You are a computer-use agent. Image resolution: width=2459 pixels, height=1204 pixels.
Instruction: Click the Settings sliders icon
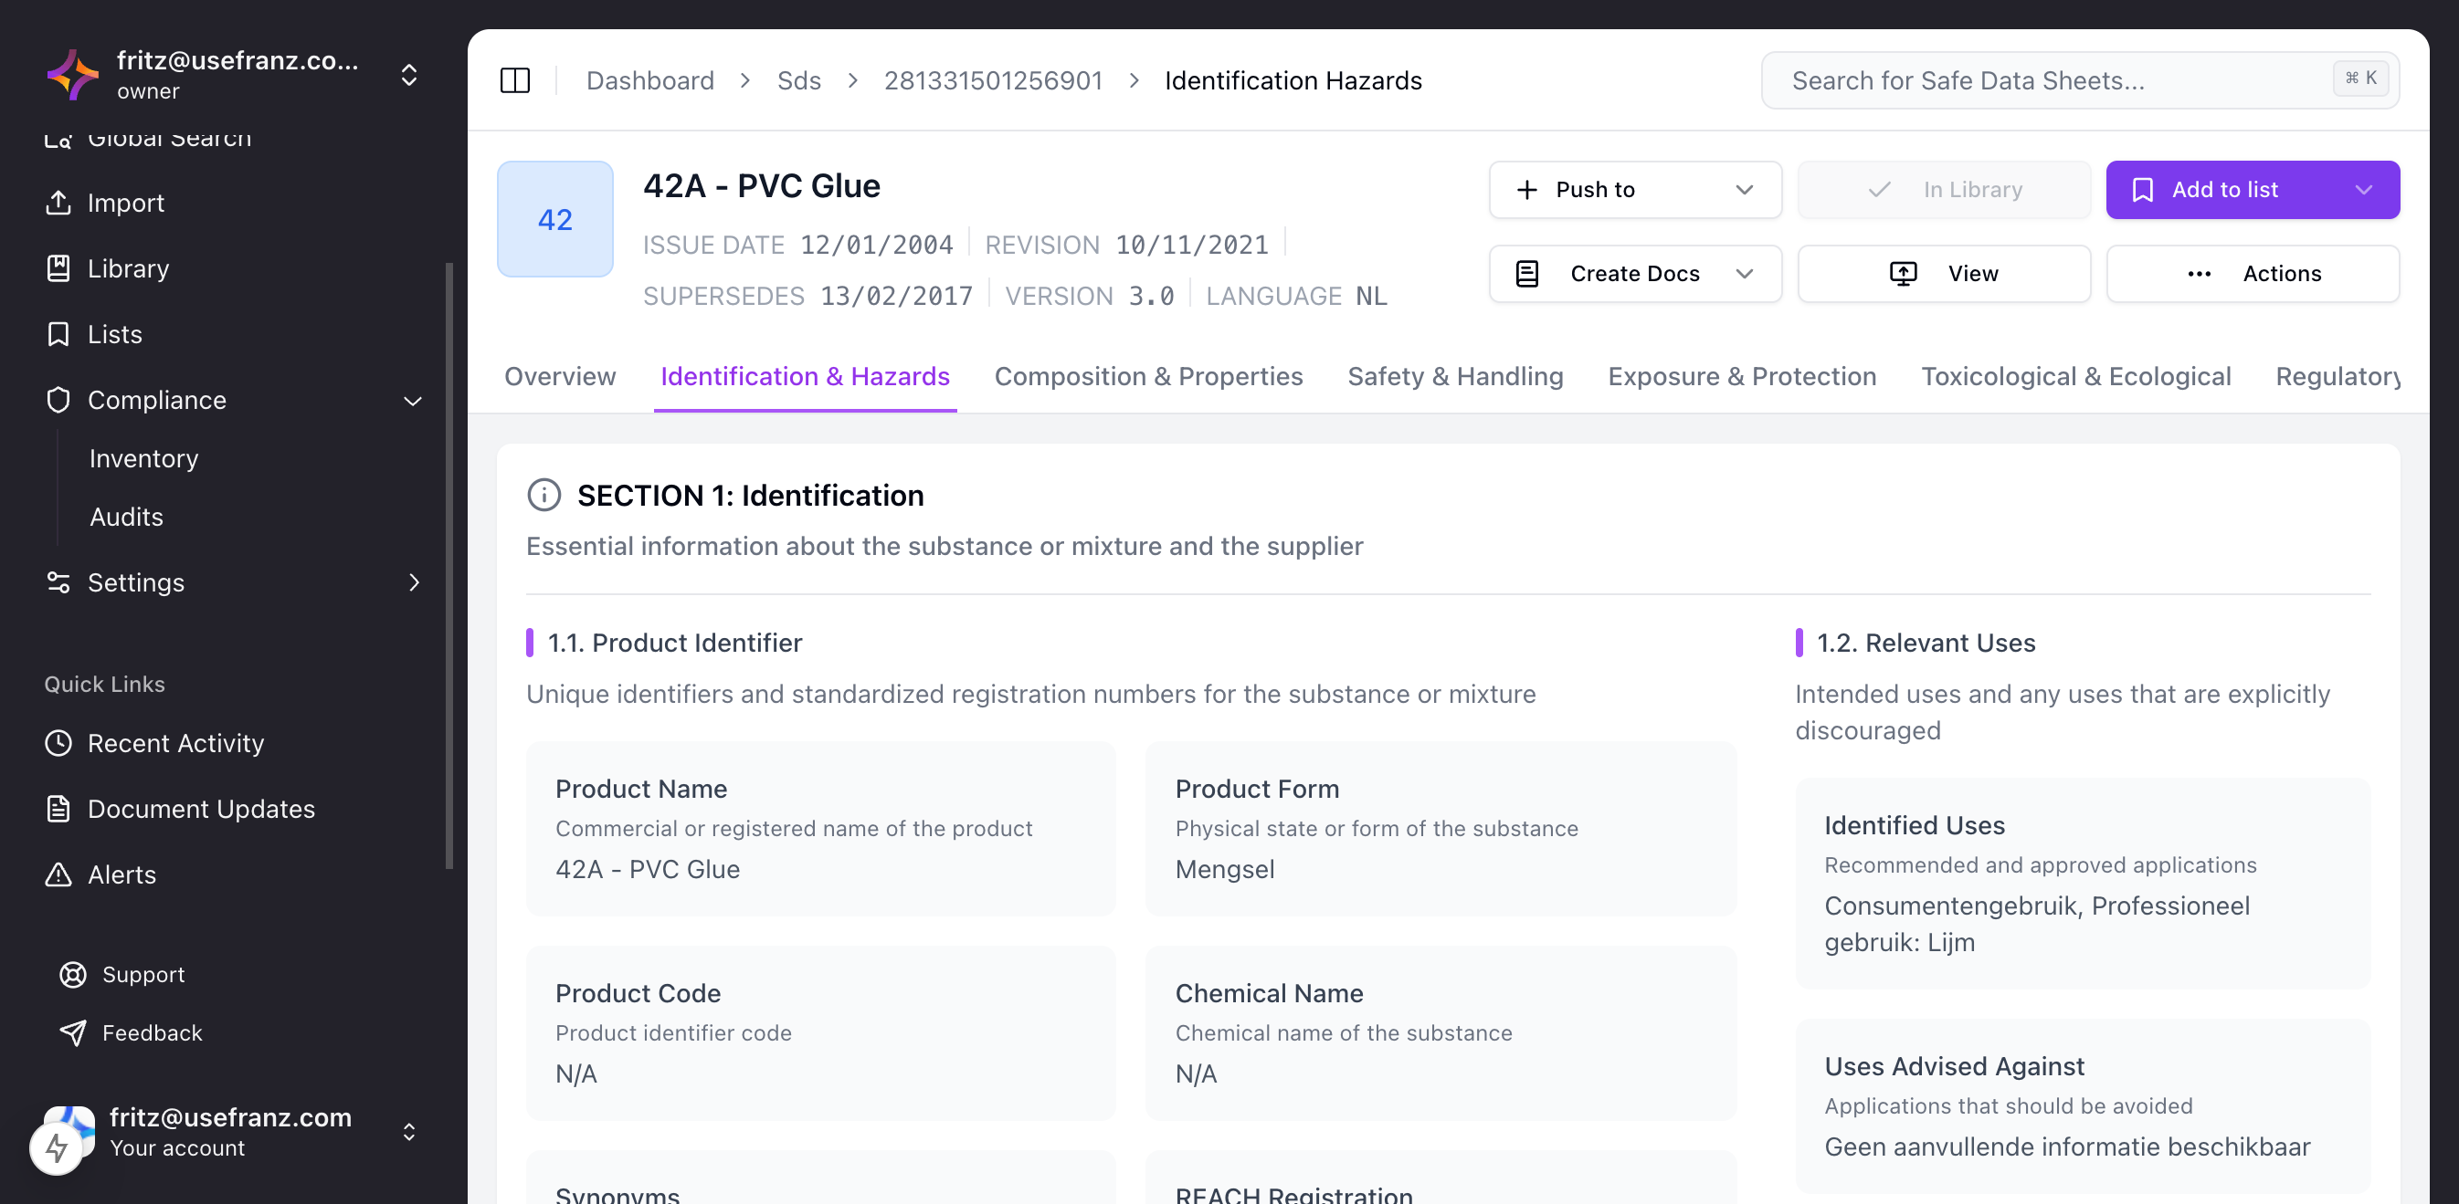(58, 582)
